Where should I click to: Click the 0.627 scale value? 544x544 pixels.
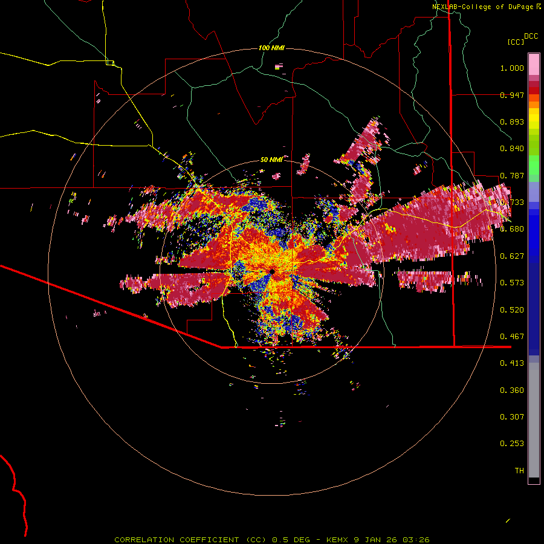click(512, 256)
